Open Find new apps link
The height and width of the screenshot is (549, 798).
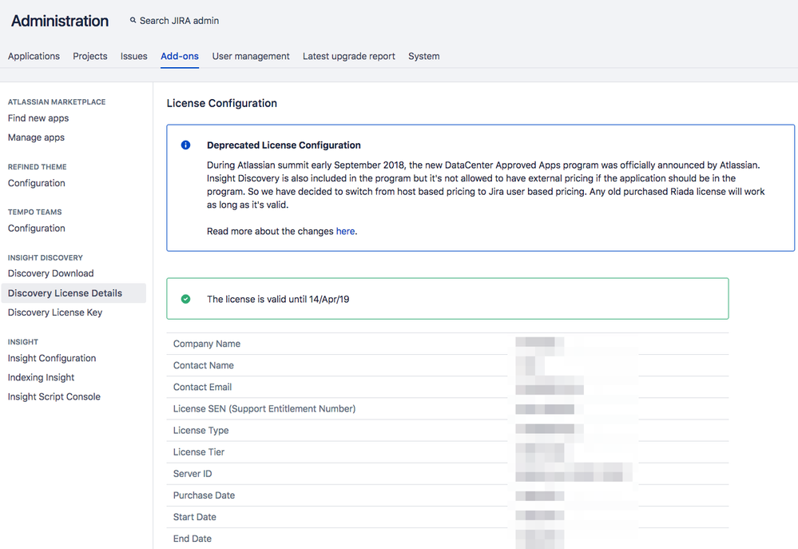[38, 118]
